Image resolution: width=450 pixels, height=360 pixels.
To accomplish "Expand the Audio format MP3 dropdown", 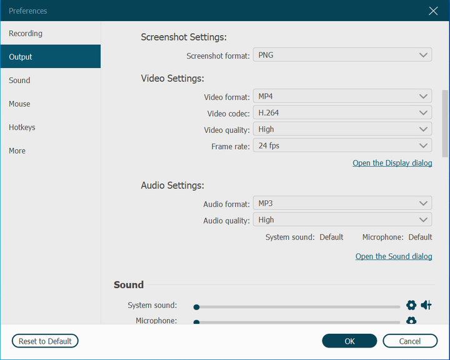I will (x=342, y=203).
